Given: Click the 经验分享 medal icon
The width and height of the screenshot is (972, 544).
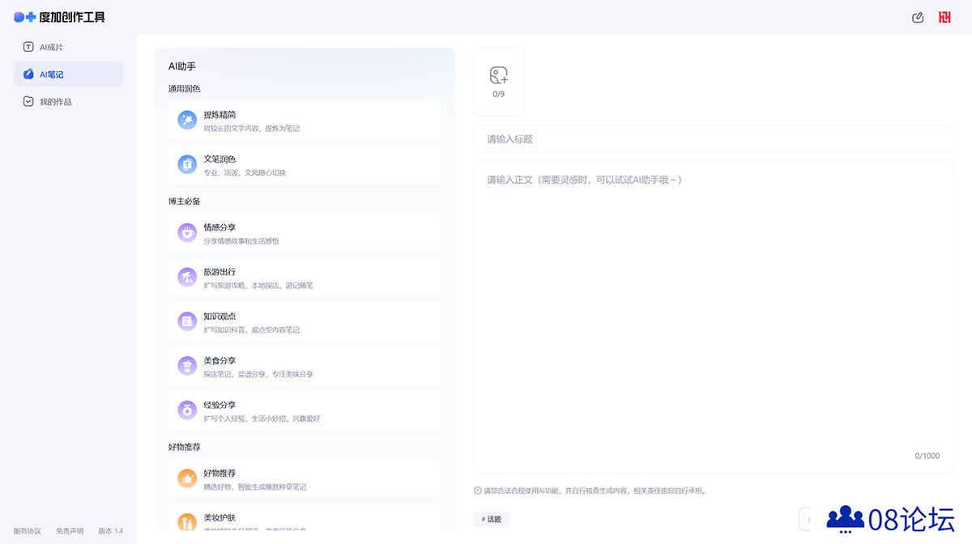Looking at the screenshot, I should (187, 411).
